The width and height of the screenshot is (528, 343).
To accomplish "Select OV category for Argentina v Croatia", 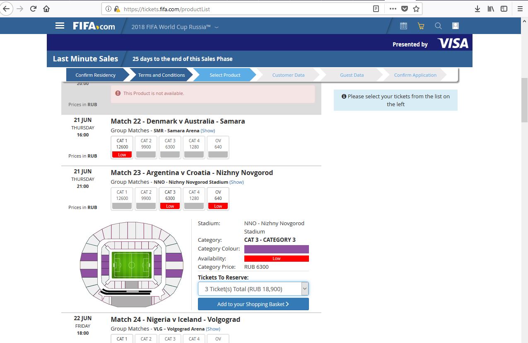I will (218, 199).
